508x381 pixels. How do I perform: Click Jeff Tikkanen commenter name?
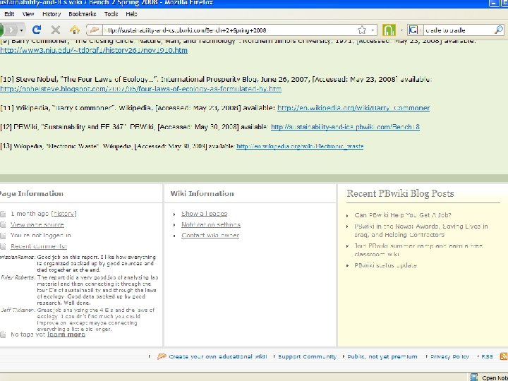(x=18, y=310)
